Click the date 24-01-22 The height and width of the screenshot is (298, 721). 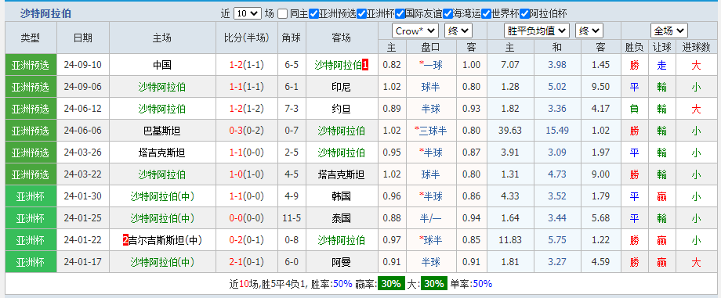click(83, 240)
